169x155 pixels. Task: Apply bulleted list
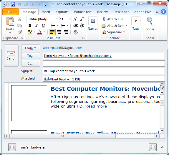53,26
